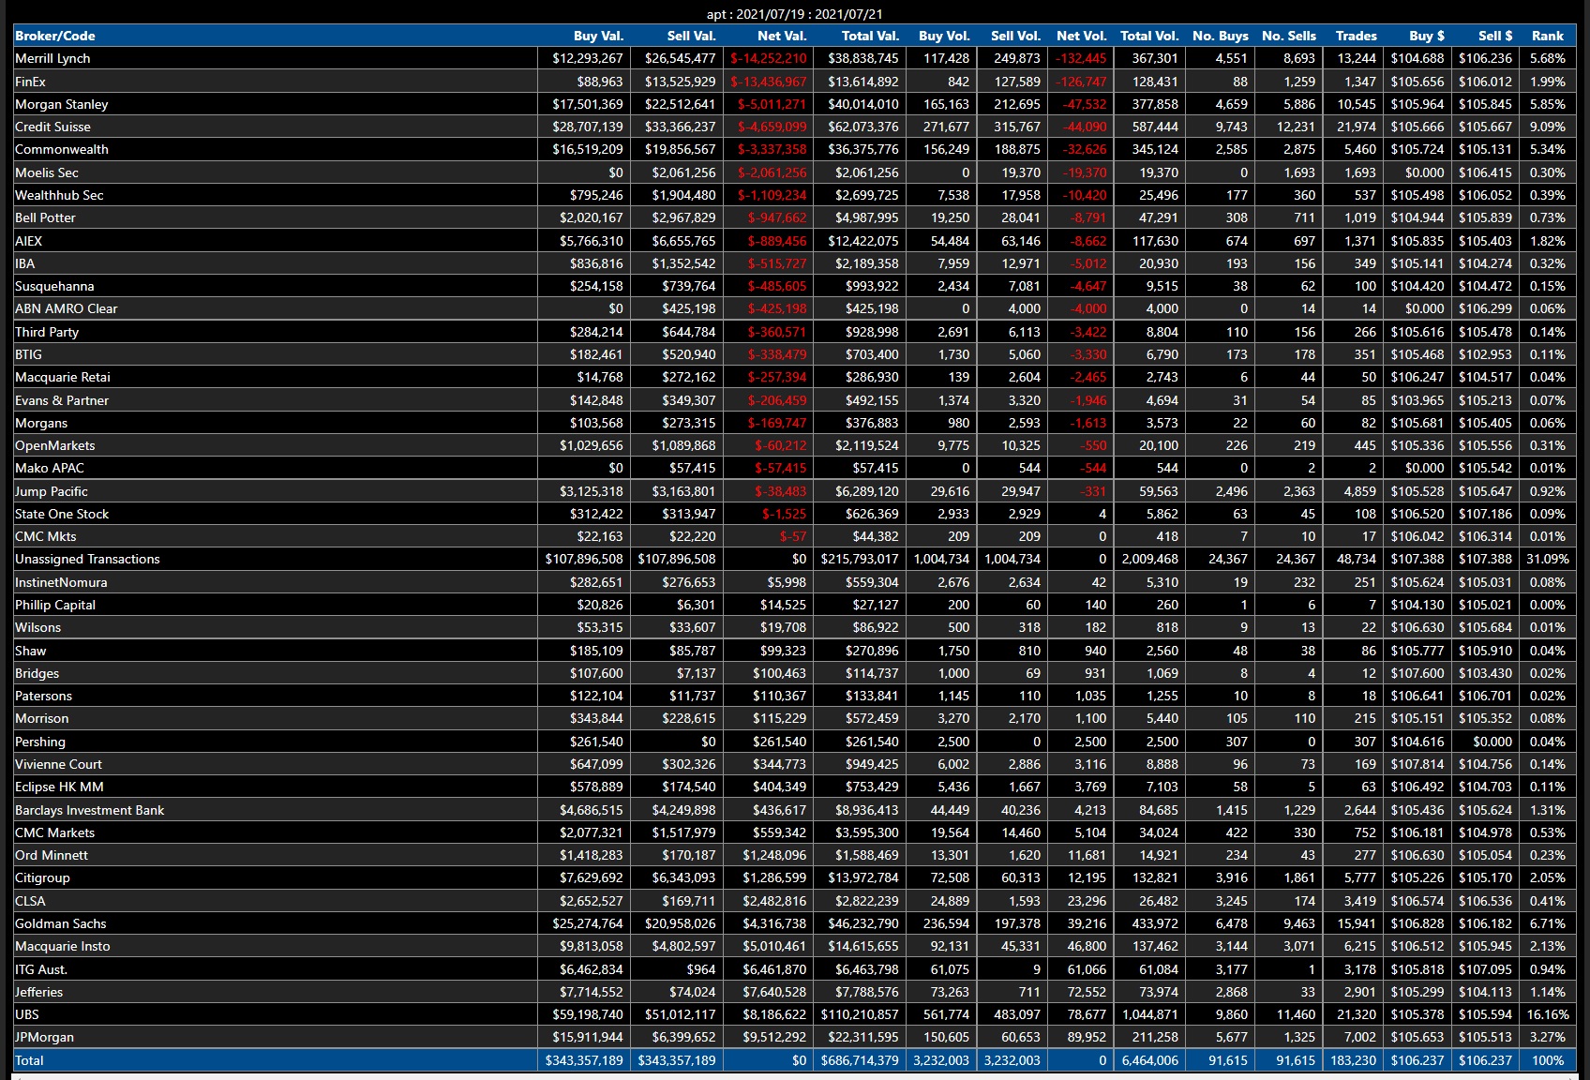Select the Evans & Partner broker name
1590x1080 pixels.
click(62, 400)
